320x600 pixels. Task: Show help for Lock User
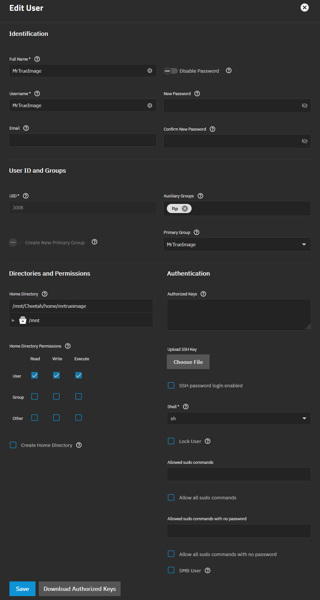(x=208, y=441)
